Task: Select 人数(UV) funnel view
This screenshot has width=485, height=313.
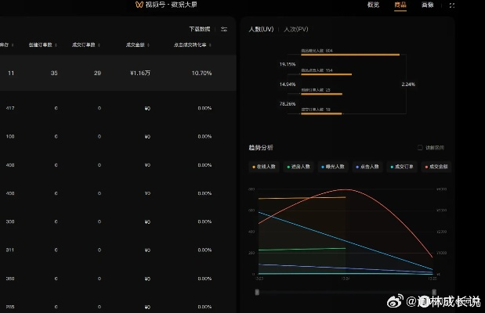Action: point(261,29)
